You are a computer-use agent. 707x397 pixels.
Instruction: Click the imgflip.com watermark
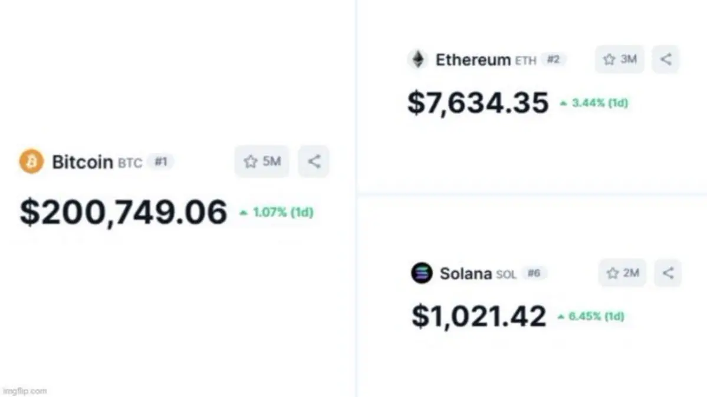tap(24, 391)
